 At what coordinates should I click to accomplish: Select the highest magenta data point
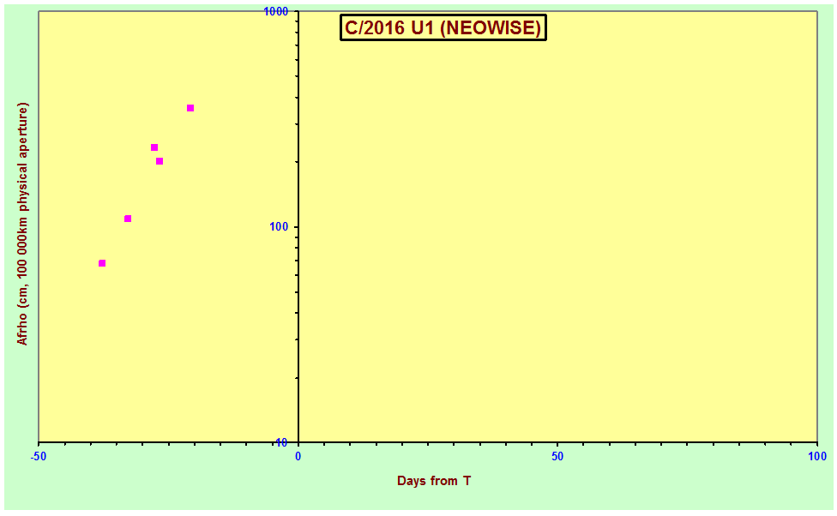190,108
